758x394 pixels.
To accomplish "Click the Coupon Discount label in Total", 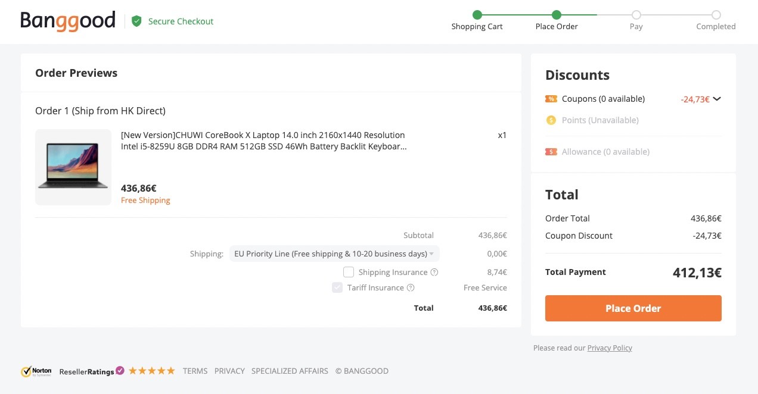I will (x=579, y=236).
